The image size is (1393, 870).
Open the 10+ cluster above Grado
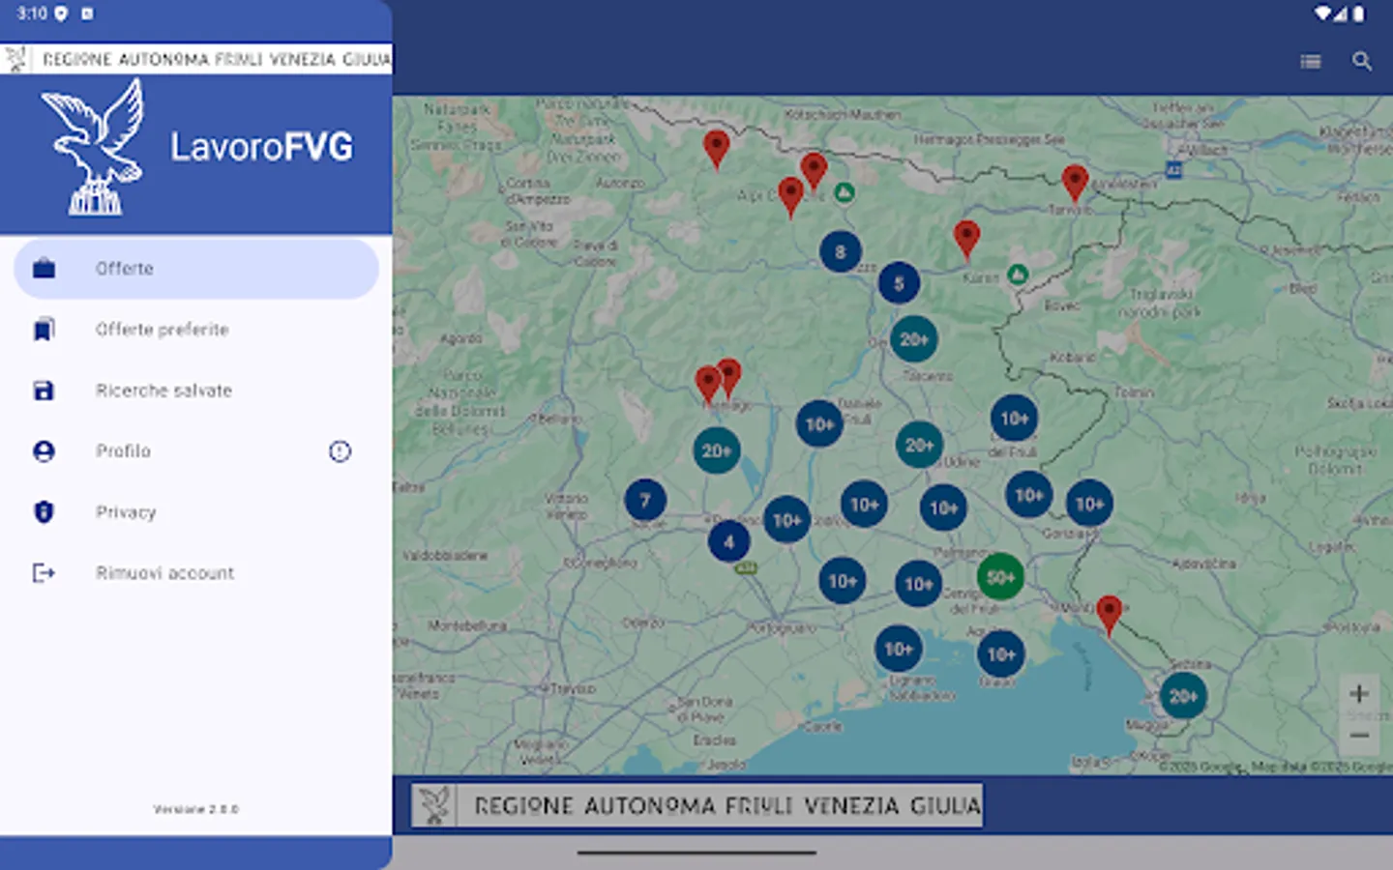[x=1000, y=654]
